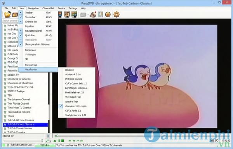Select The Rabbit Hole visualization

click(x=77, y=97)
